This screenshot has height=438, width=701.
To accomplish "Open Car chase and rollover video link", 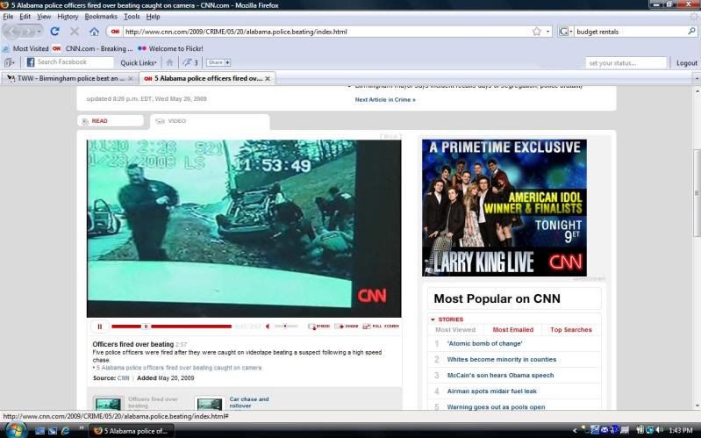I will tap(249, 402).
